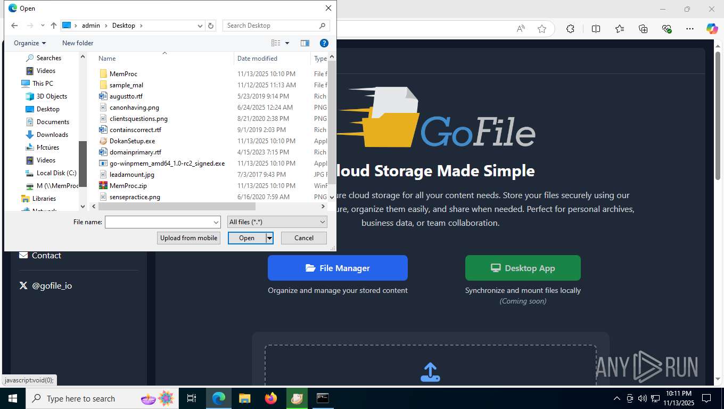Open Edge read aloud icon
724x409 pixels.
[521, 29]
